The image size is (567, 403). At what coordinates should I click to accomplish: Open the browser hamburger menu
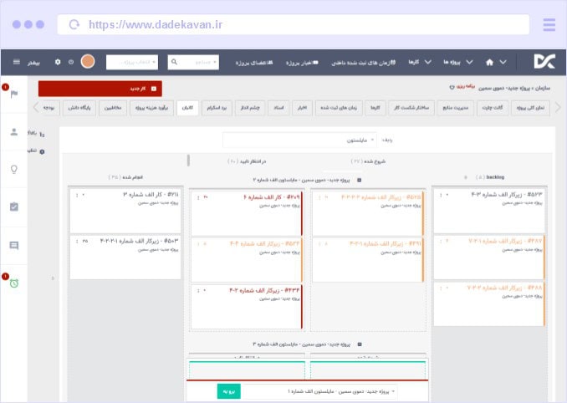pyautogui.click(x=549, y=25)
